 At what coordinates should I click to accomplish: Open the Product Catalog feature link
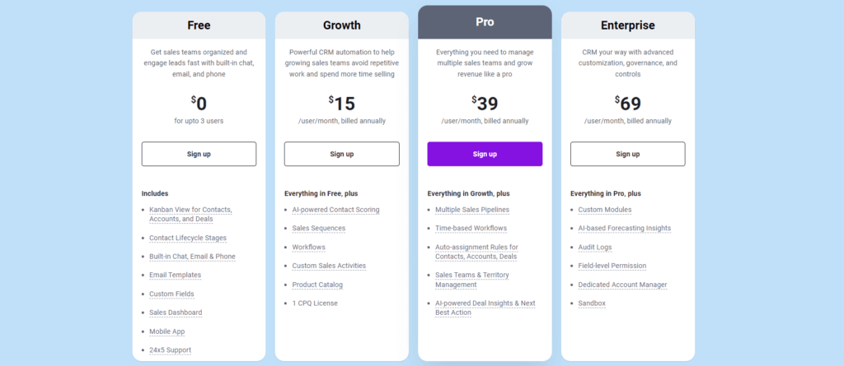pos(317,285)
